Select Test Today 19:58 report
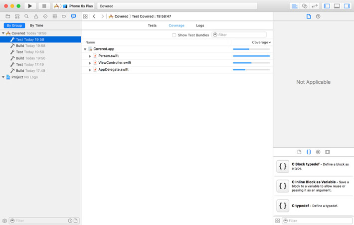The image size is (354, 225). pyautogui.click(x=41, y=39)
